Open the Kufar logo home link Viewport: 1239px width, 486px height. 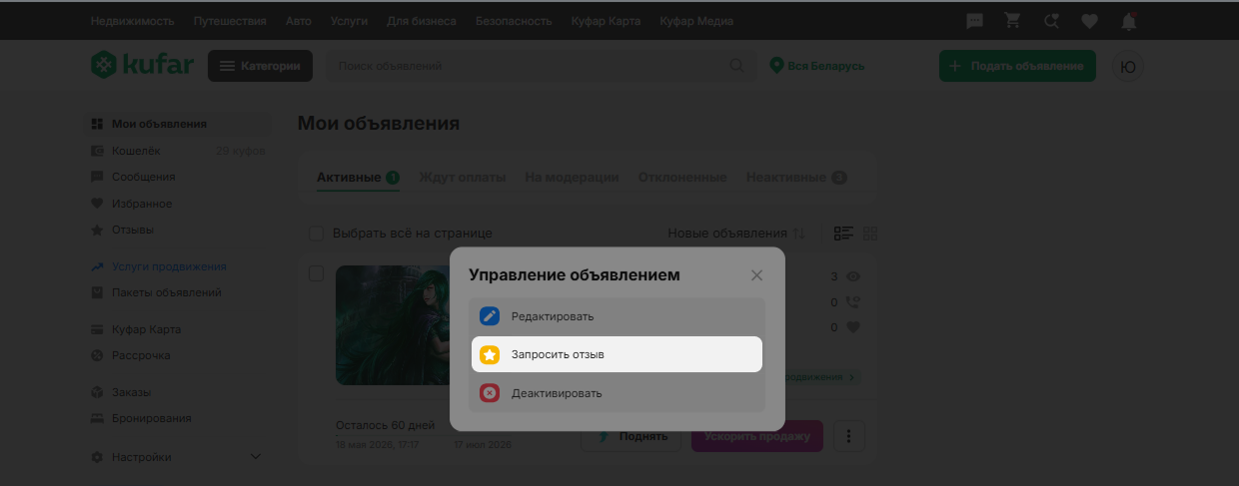(142, 66)
